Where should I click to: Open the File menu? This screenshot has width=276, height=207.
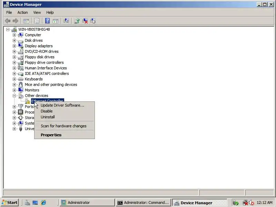(x=9, y=12)
